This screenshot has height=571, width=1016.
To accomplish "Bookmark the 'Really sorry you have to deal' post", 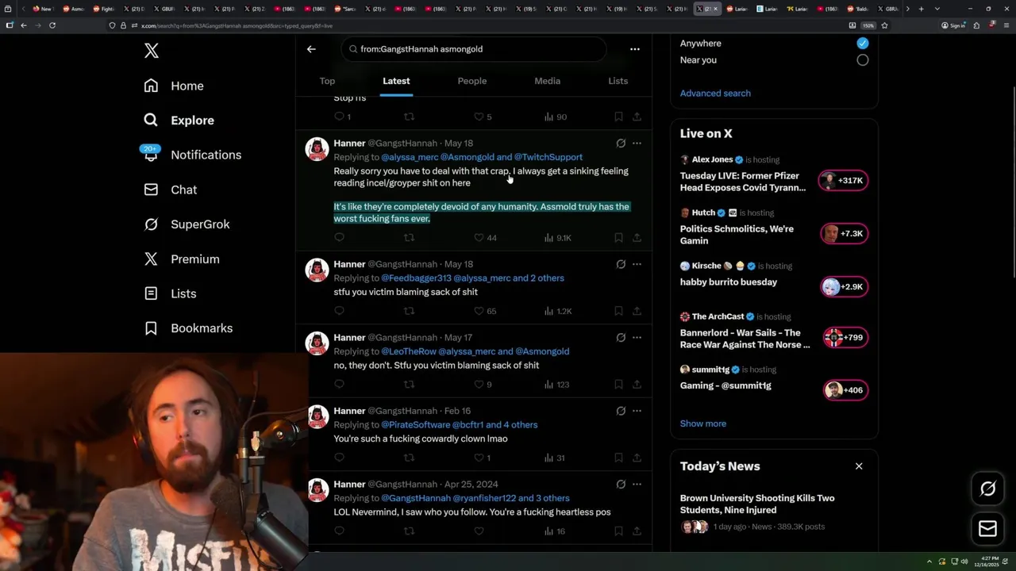I will pyautogui.click(x=618, y=238).
